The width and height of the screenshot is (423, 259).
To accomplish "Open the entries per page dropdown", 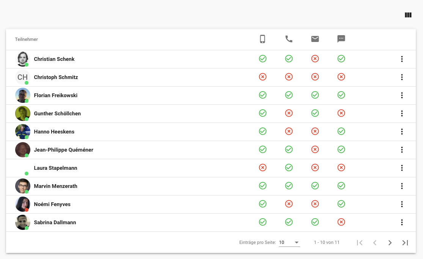I will tap(289, 243).
